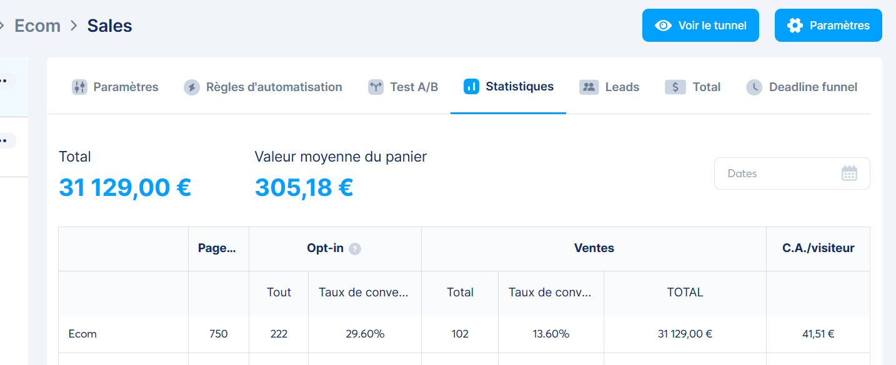This screenshot has height=365, width=896.
Task: Select the Ecom row in statistics table
Action: pyautogui.click(x=83, y=334)
